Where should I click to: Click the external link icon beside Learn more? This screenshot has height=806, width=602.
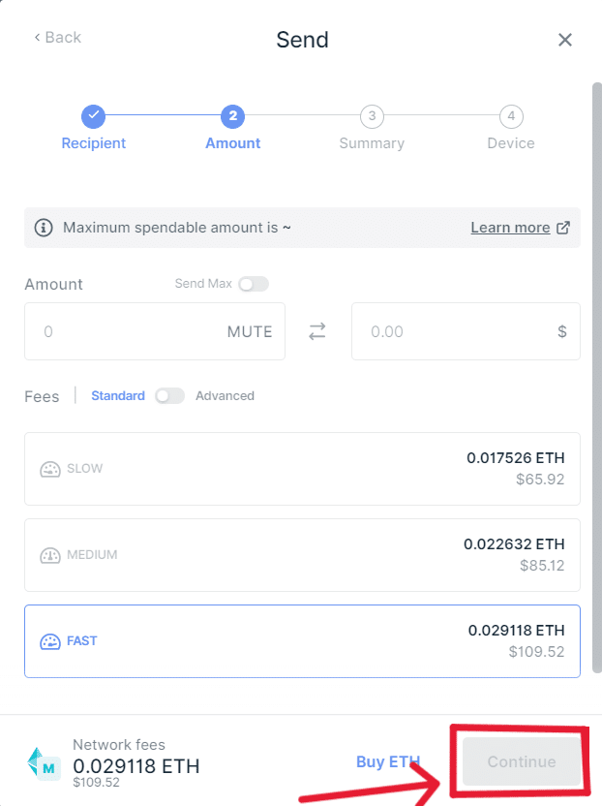pyautogui.click(x=563, y=227)
